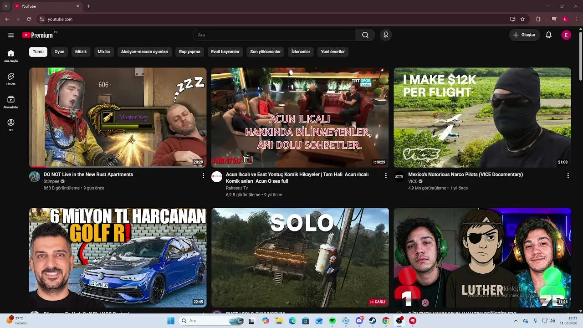Click the Stimpee channel avatar
Screen dimensions: 583x328
point(35,177)
